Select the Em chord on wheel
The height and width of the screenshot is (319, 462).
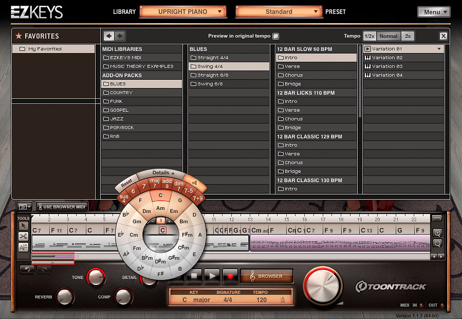pos(174,211)
